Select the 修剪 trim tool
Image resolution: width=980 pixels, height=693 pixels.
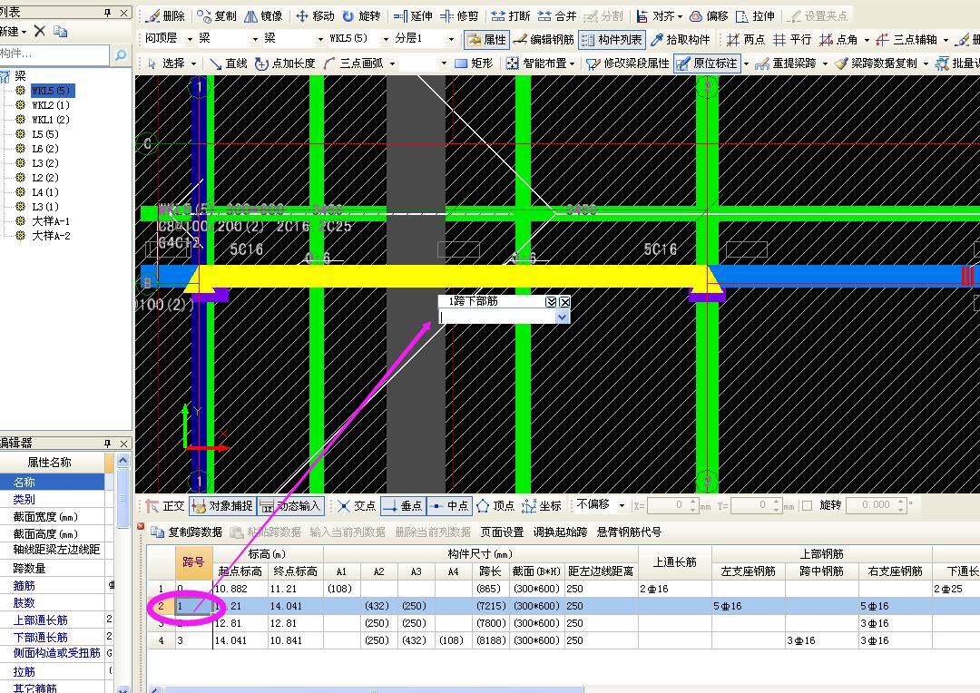click(x=459, y=15)
